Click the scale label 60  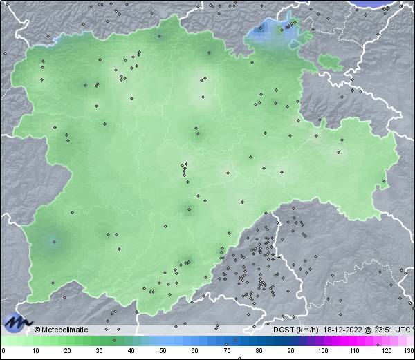point(195,351)
